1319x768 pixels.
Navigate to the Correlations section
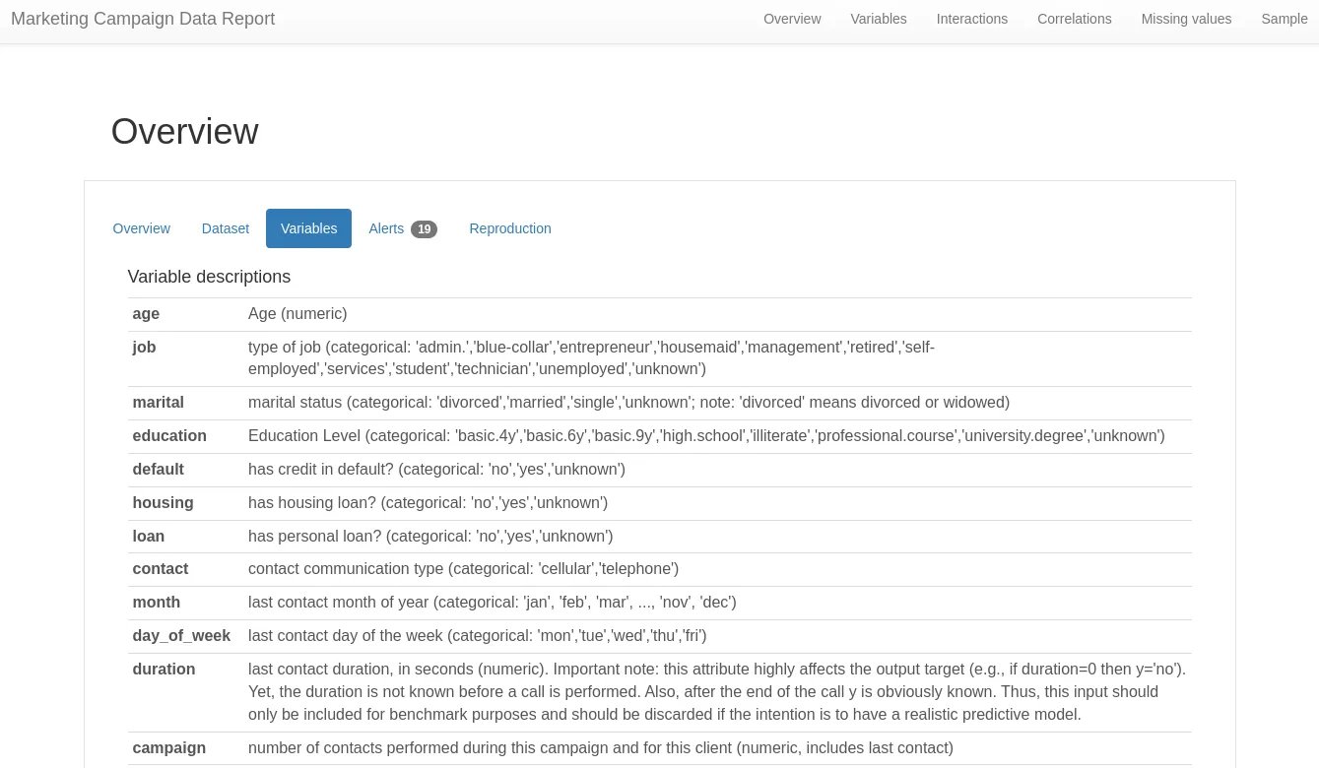tap(1075, 19)
